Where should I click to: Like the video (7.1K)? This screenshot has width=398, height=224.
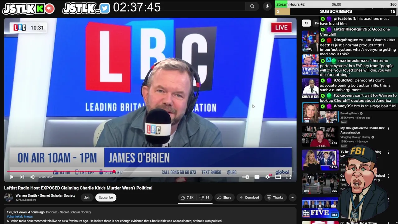coord(187,198)
